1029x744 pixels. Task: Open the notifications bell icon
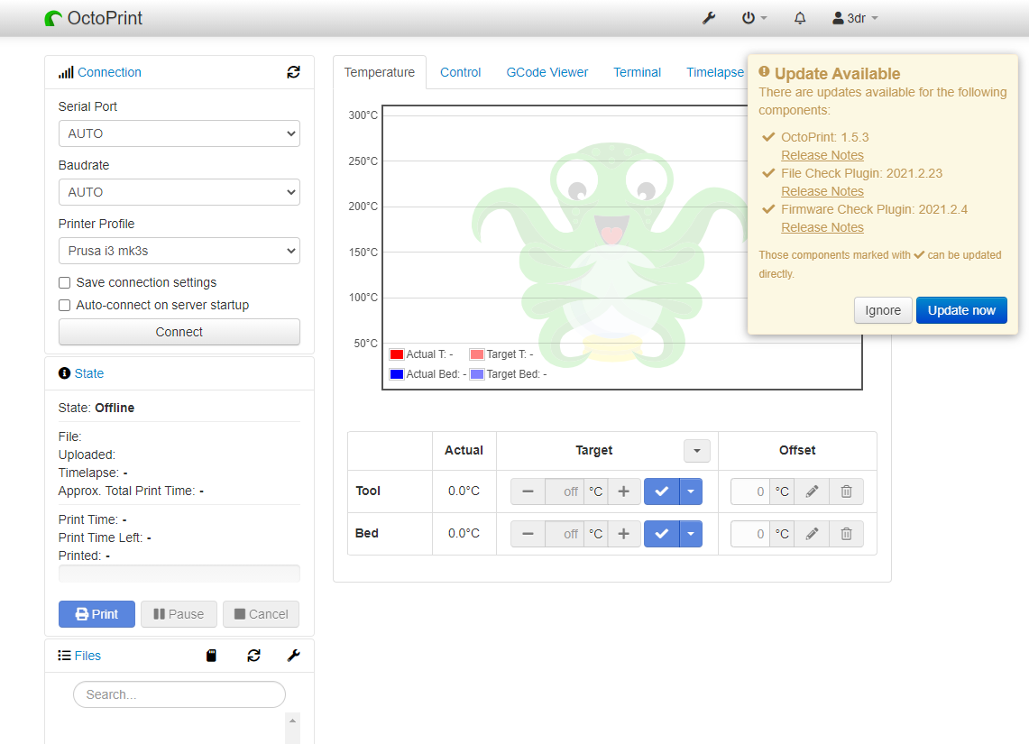click(799, 18)
